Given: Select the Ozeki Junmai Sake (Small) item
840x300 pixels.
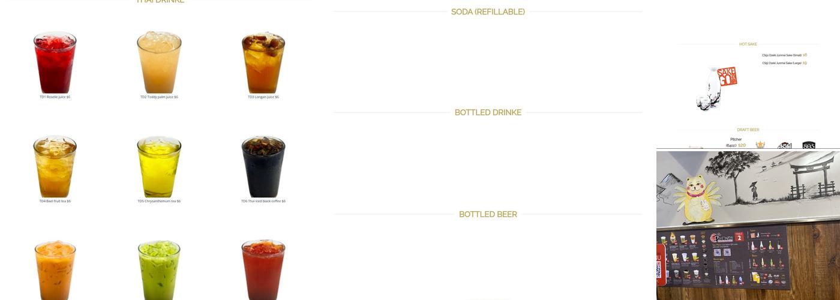Looking at the screenshot, I should click(784, 55).
